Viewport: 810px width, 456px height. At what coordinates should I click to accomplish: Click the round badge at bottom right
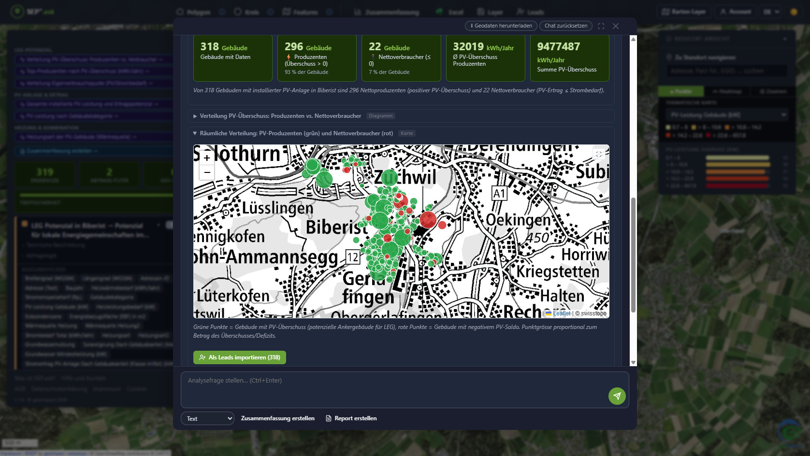coord(790,431)
